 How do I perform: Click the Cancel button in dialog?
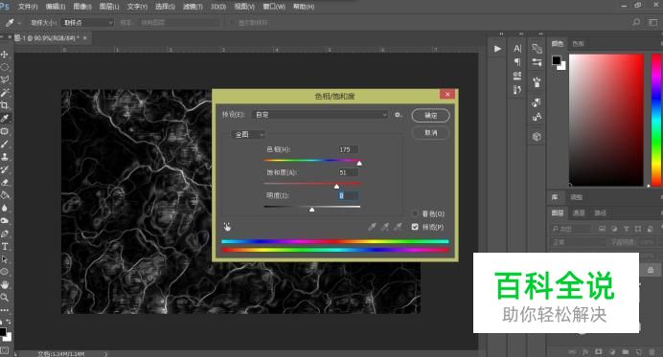click(430, 133)
